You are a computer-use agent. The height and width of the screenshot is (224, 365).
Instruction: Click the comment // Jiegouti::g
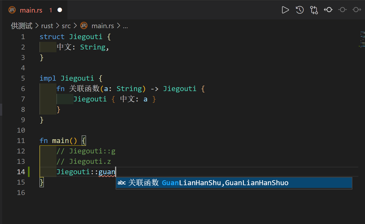coord(86,151)
